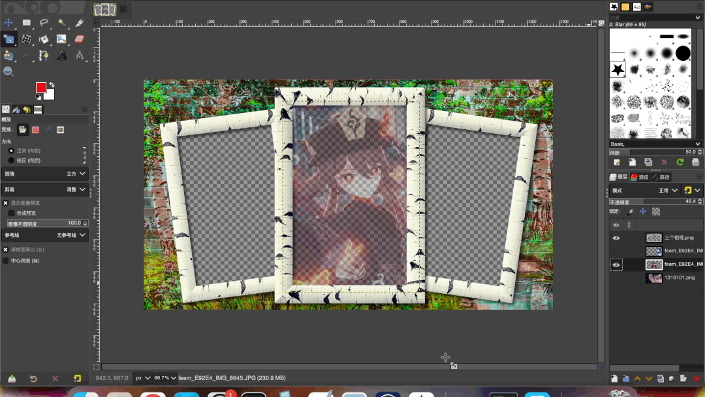Image resolution: width=705 pixels, height=397 pixels.
Task: Raise the selected layer
Action: click(637, 379)
